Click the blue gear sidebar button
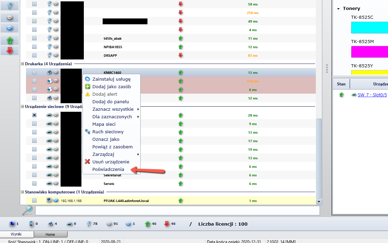The height and width of the screenshot is (243, 388). pos(10,28)
